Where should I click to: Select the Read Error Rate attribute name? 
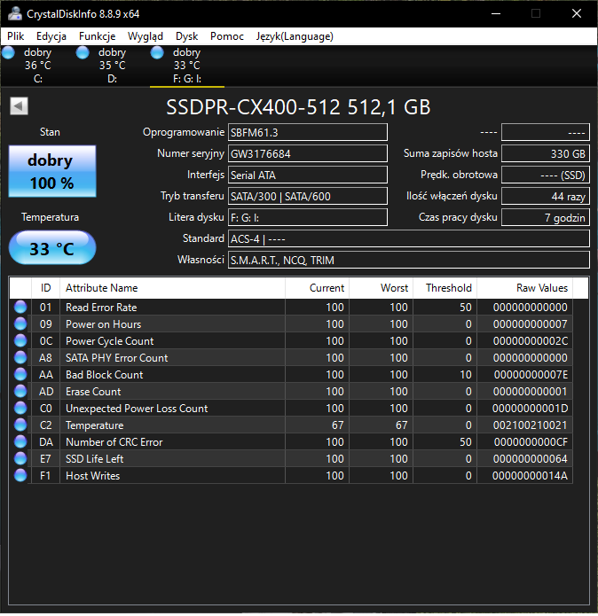coord(101,308)
